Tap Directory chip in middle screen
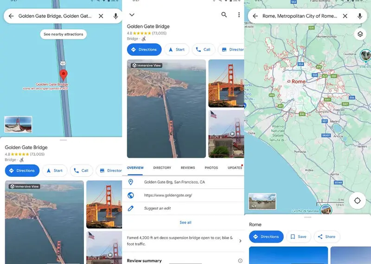371x264 pixels. tap(231, 50)
